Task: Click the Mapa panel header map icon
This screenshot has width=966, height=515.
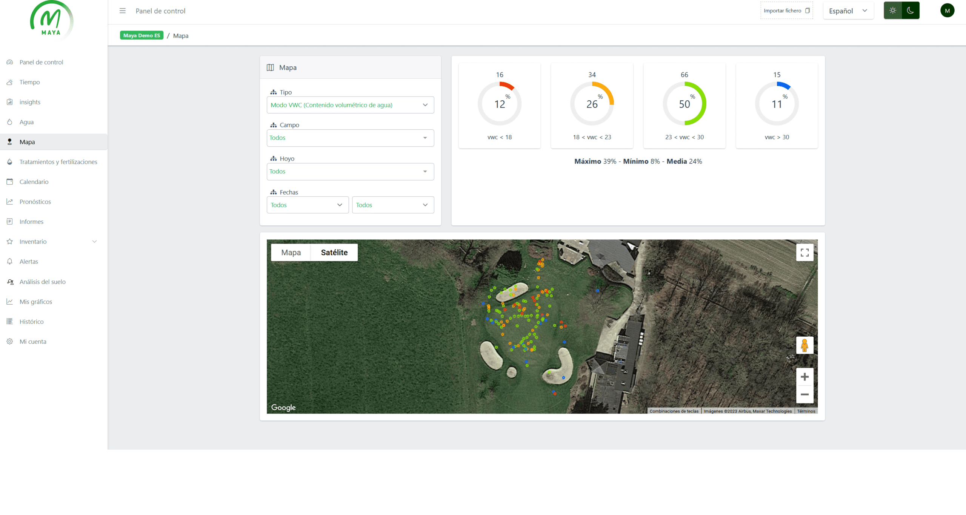Action: click(x=270, y=67)
